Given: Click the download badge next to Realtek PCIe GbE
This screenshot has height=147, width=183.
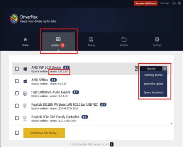Looking at the screenshot, I should coord(85,117).
